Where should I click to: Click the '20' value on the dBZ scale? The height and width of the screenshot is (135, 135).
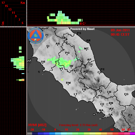coord(77,130)
